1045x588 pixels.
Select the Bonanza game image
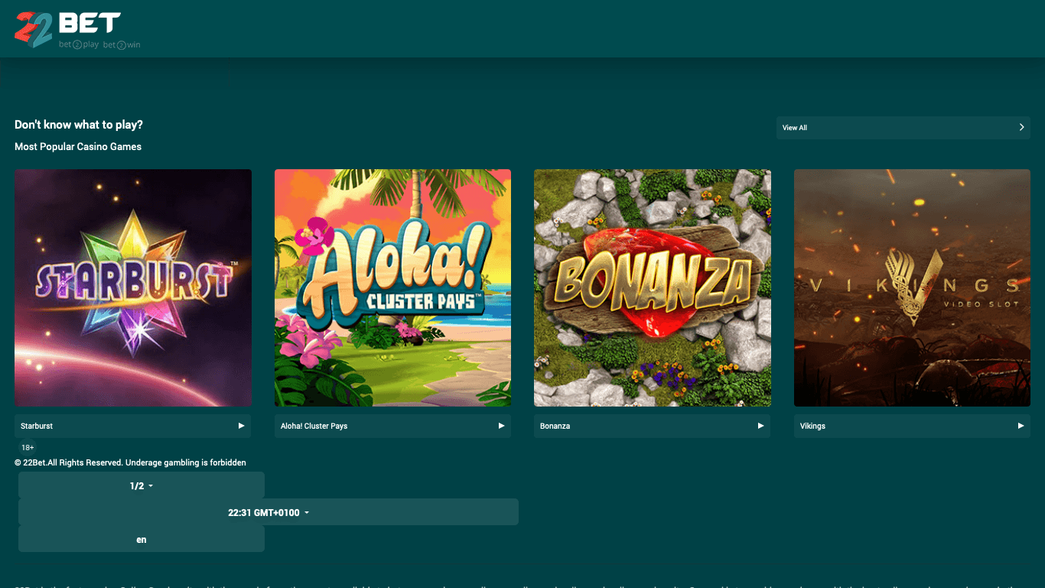(652, 288)
